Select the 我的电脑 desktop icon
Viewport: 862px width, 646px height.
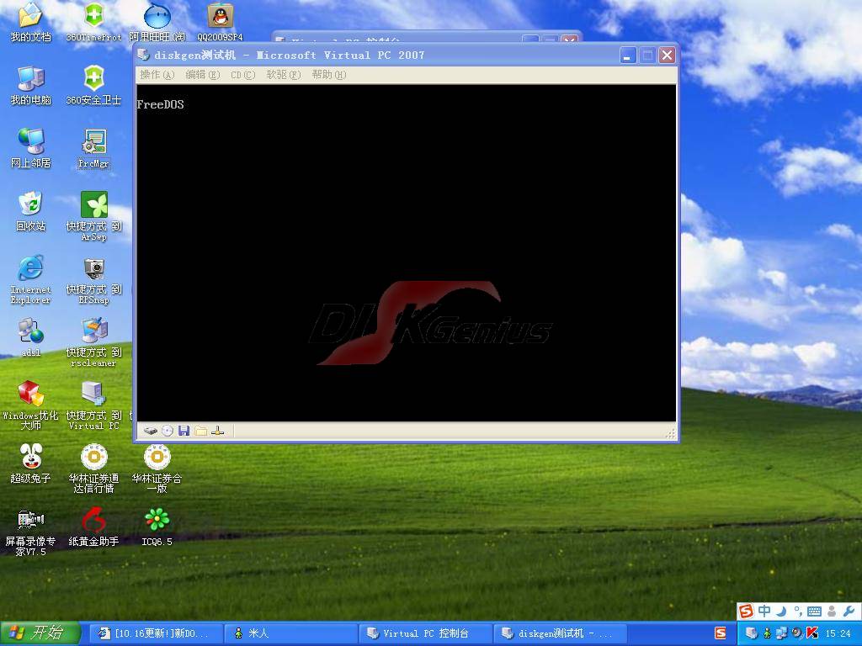[31, 86]
